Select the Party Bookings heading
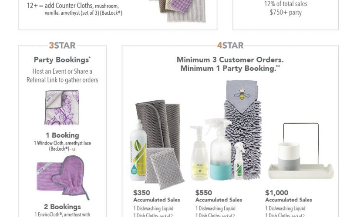The height and width of the screenshot is (217, 357). click(62, 60)
